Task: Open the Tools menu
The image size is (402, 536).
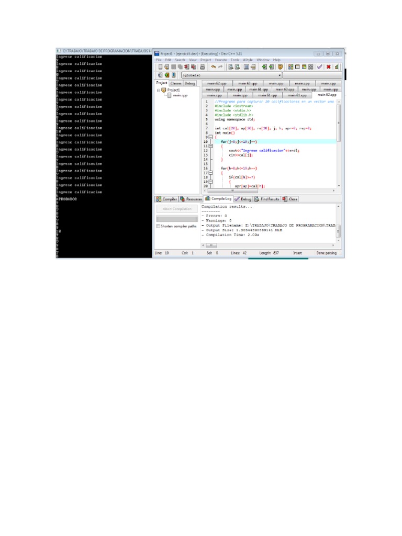Action: (x=235, y=60)
